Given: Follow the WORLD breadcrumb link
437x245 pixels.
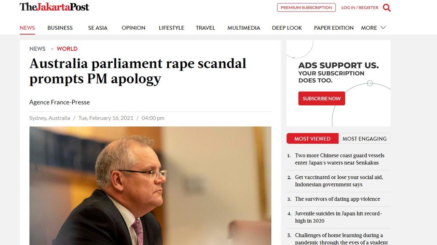Looking at the screenshot, I should coord(67,49).
